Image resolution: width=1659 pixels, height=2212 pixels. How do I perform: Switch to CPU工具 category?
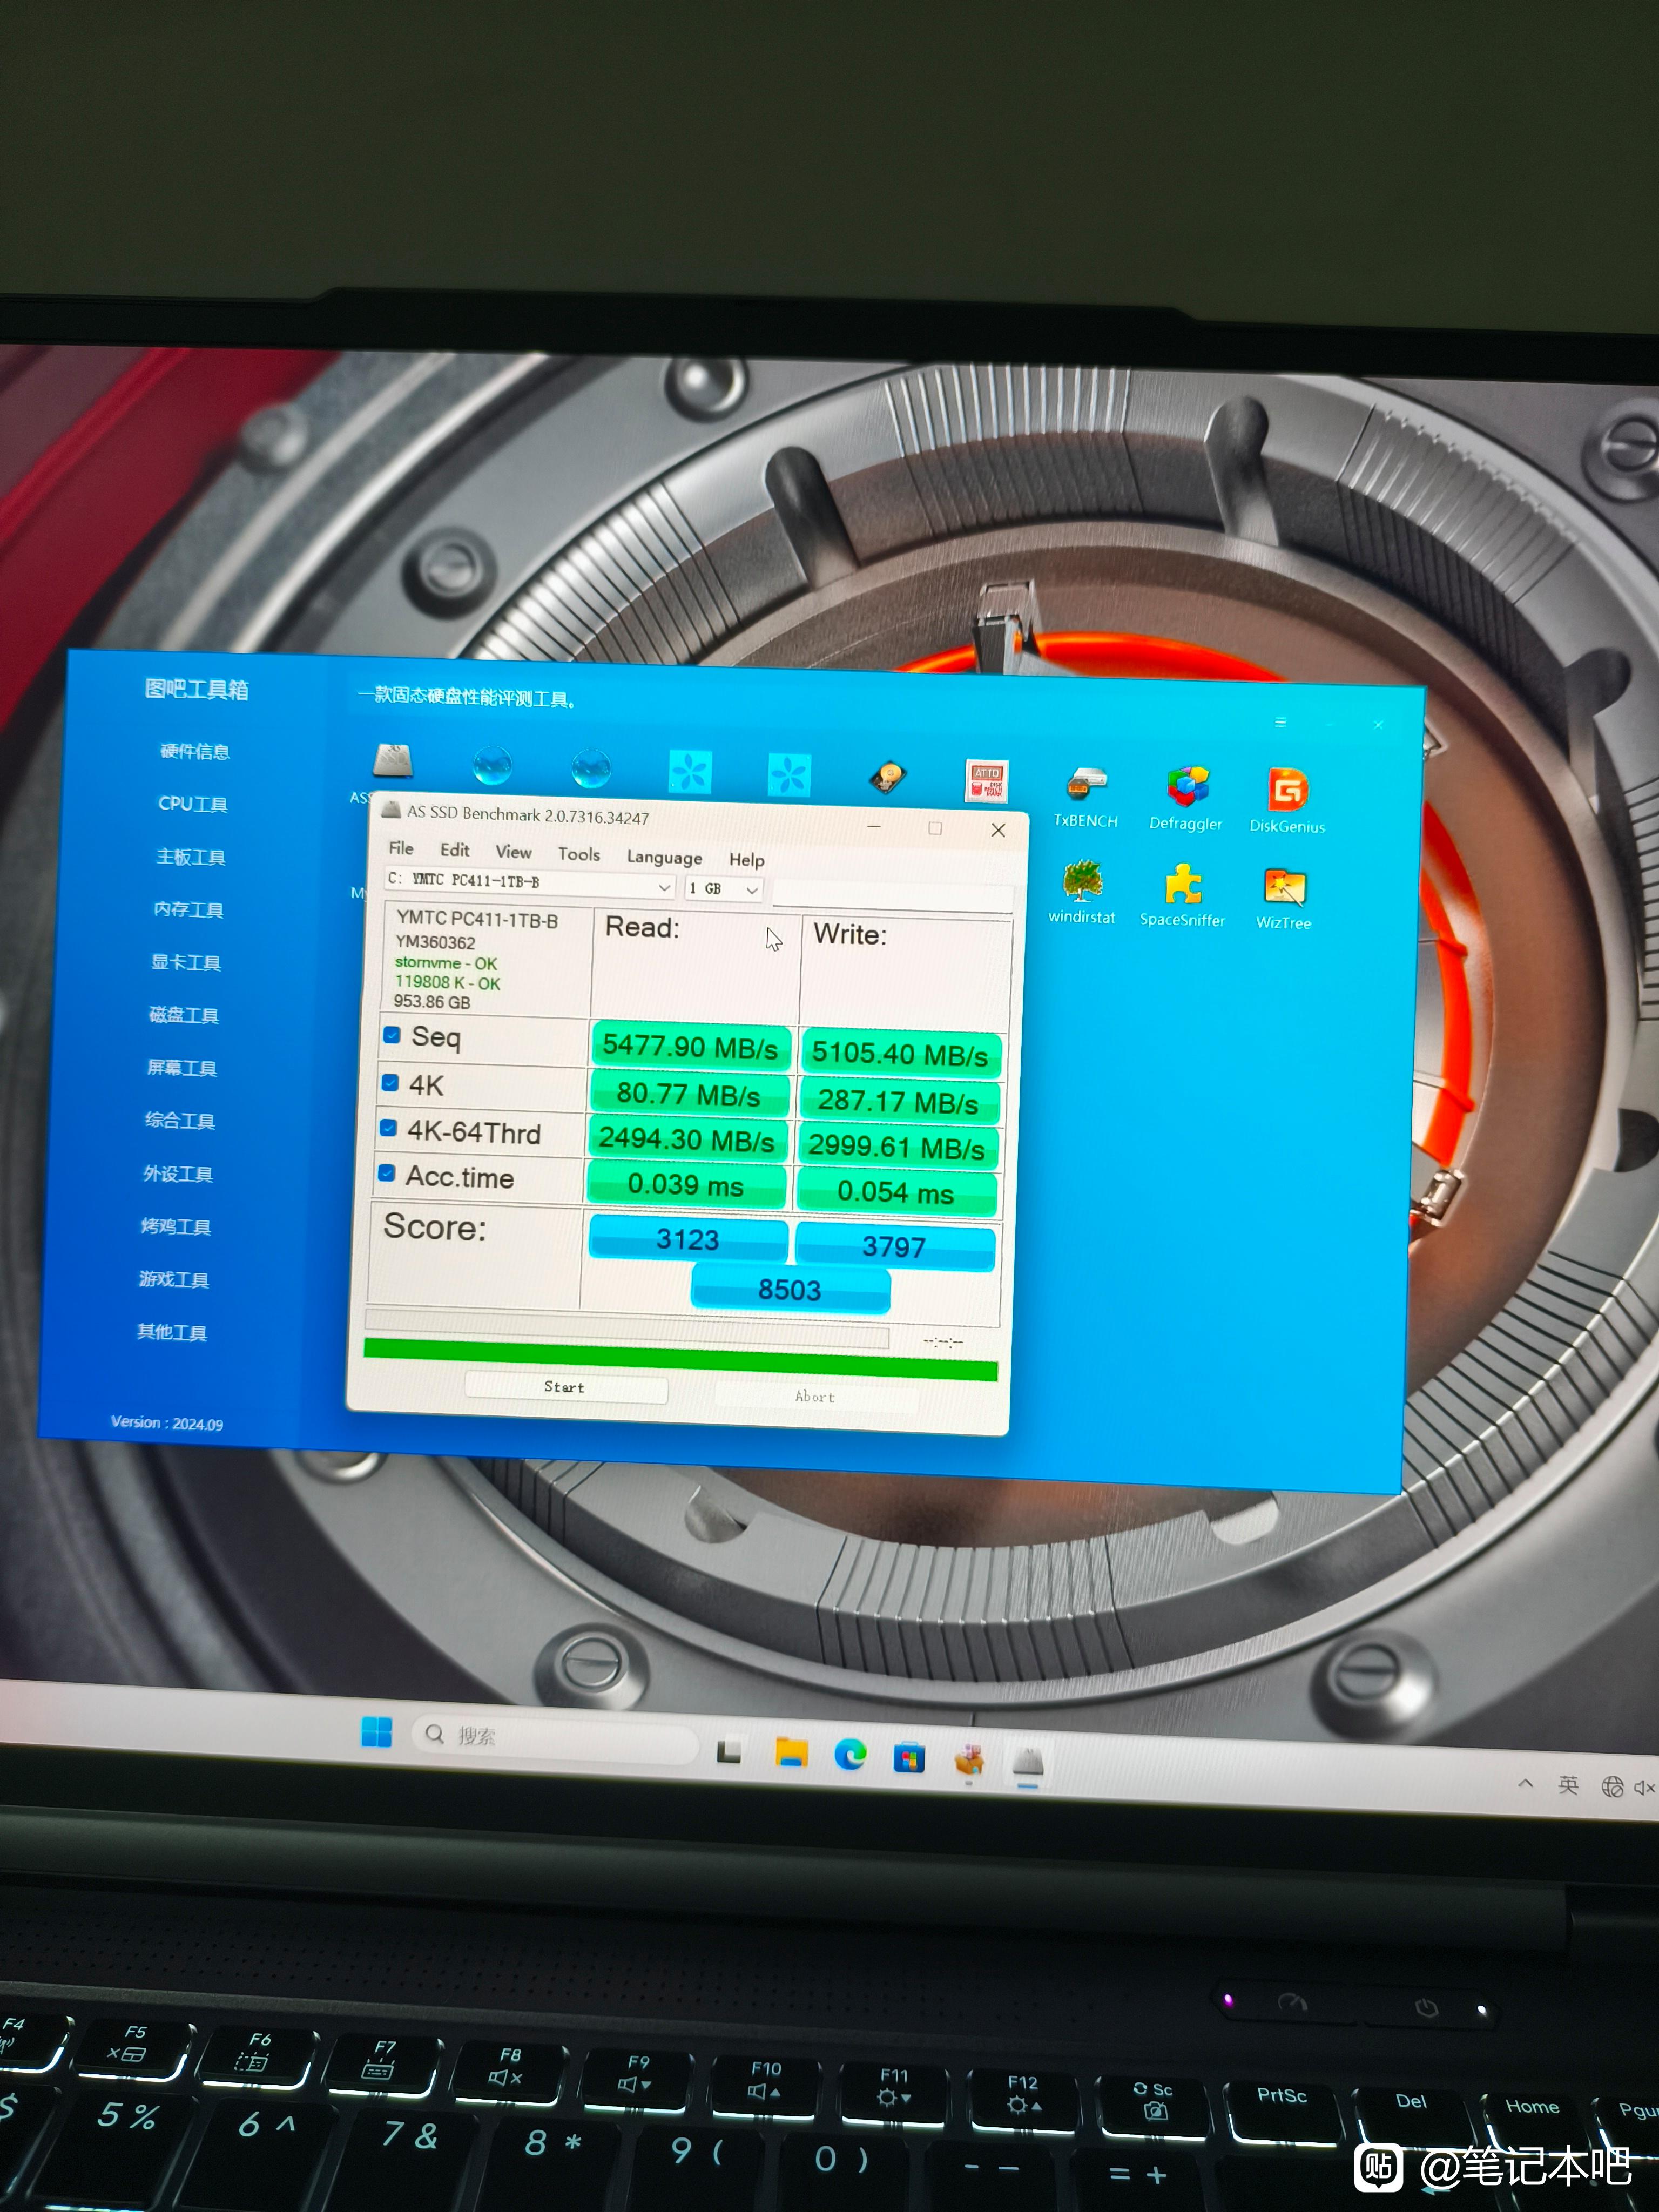click(193, 804)
